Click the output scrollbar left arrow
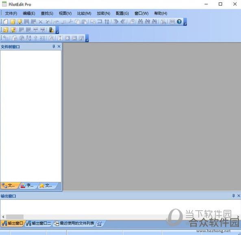 coord(3,217)
